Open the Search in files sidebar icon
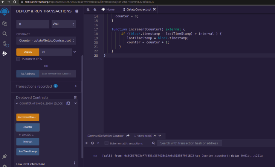The width and height of the screenshot is (275, 167). click(5, 33)
